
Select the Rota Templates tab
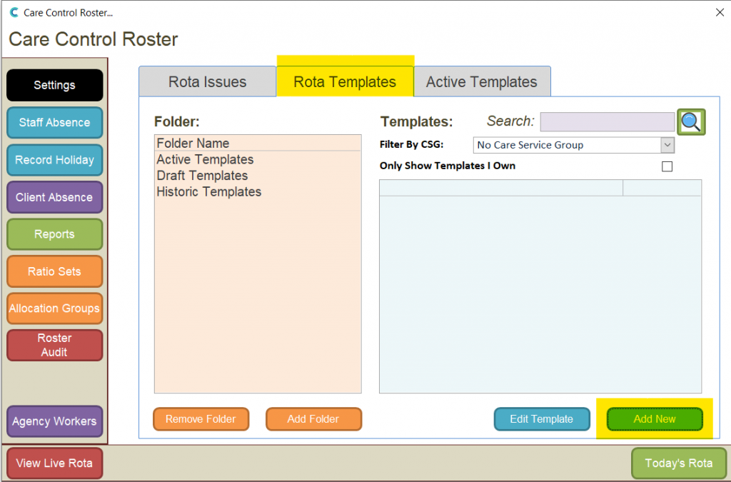click(x=345, y=81)
